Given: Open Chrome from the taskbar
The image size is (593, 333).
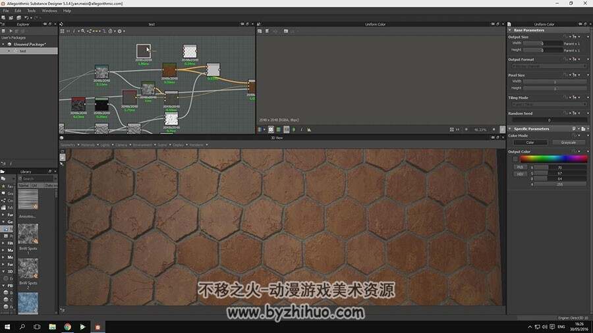Looking at the screenshot, I should tap(67, 326).
